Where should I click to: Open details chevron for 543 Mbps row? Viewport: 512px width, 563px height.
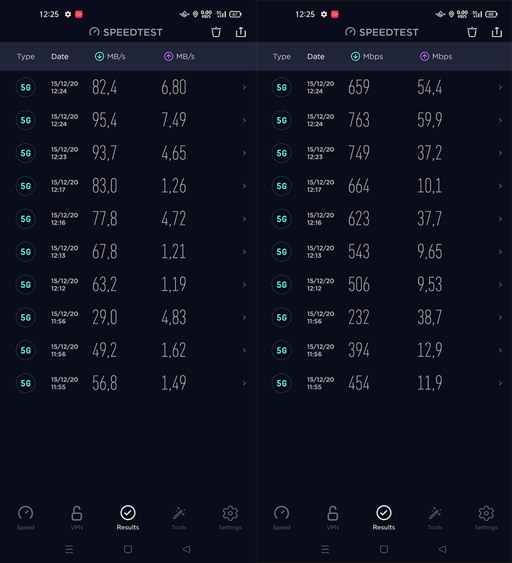click(x=500, y=251)
